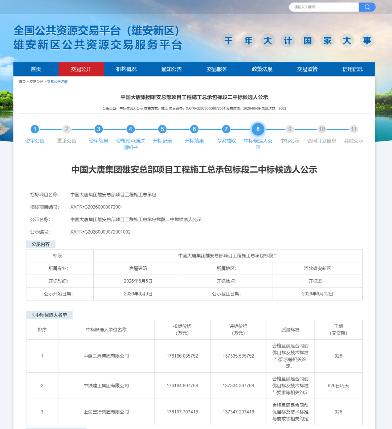Click the 926日历天 duration cell
Viewport: 392px width, 429px height.
click(338, 385)
